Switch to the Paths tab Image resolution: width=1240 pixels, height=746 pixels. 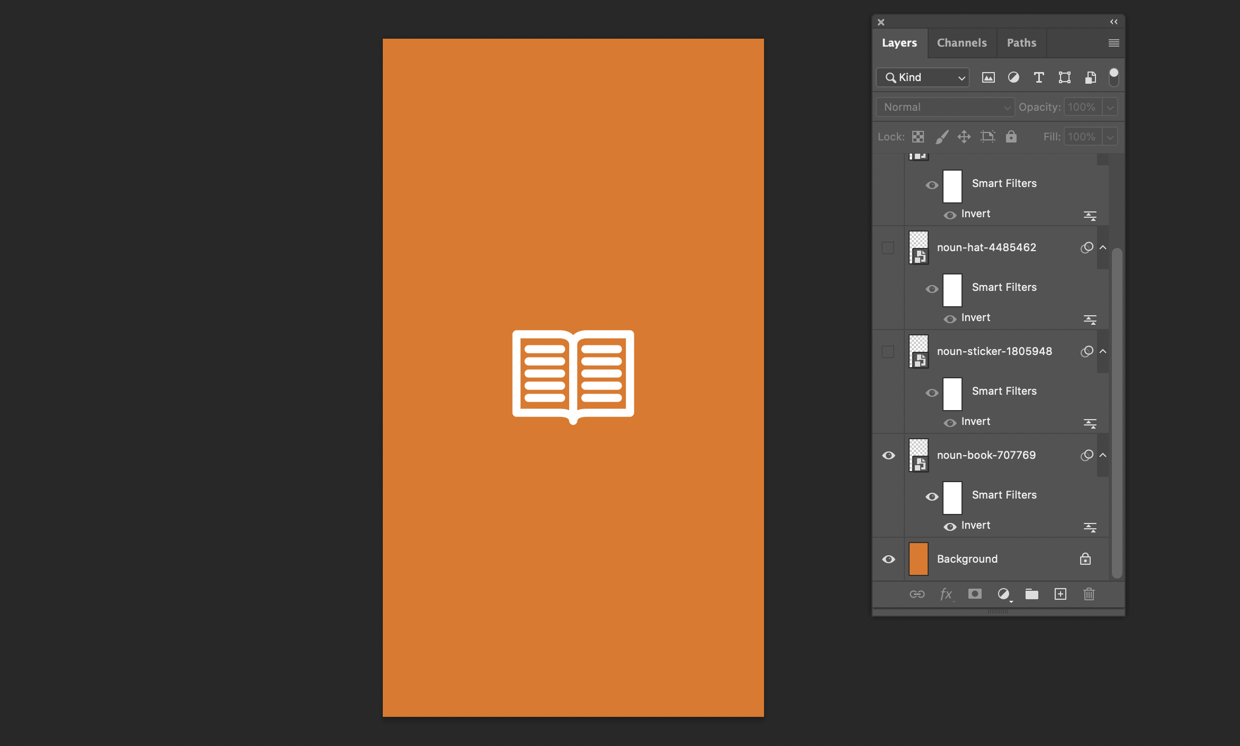coord(1021,43)
